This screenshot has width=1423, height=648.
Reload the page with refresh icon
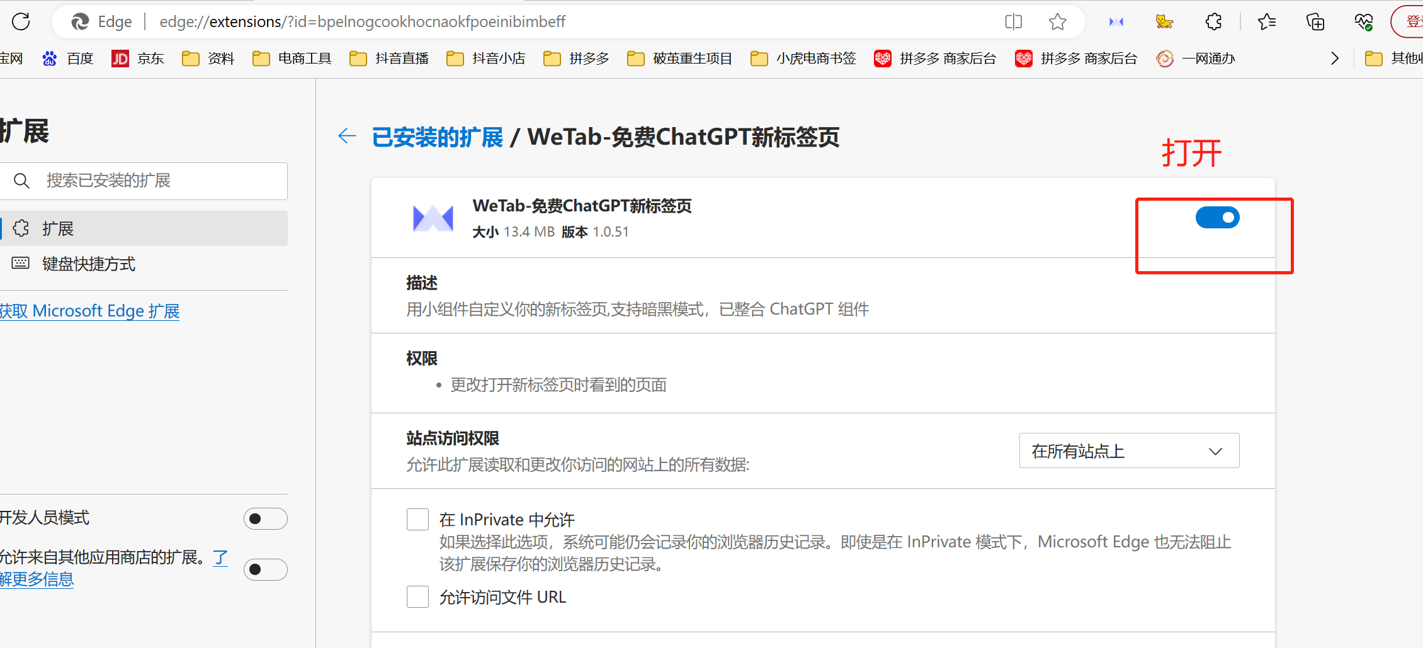point(21,21)
